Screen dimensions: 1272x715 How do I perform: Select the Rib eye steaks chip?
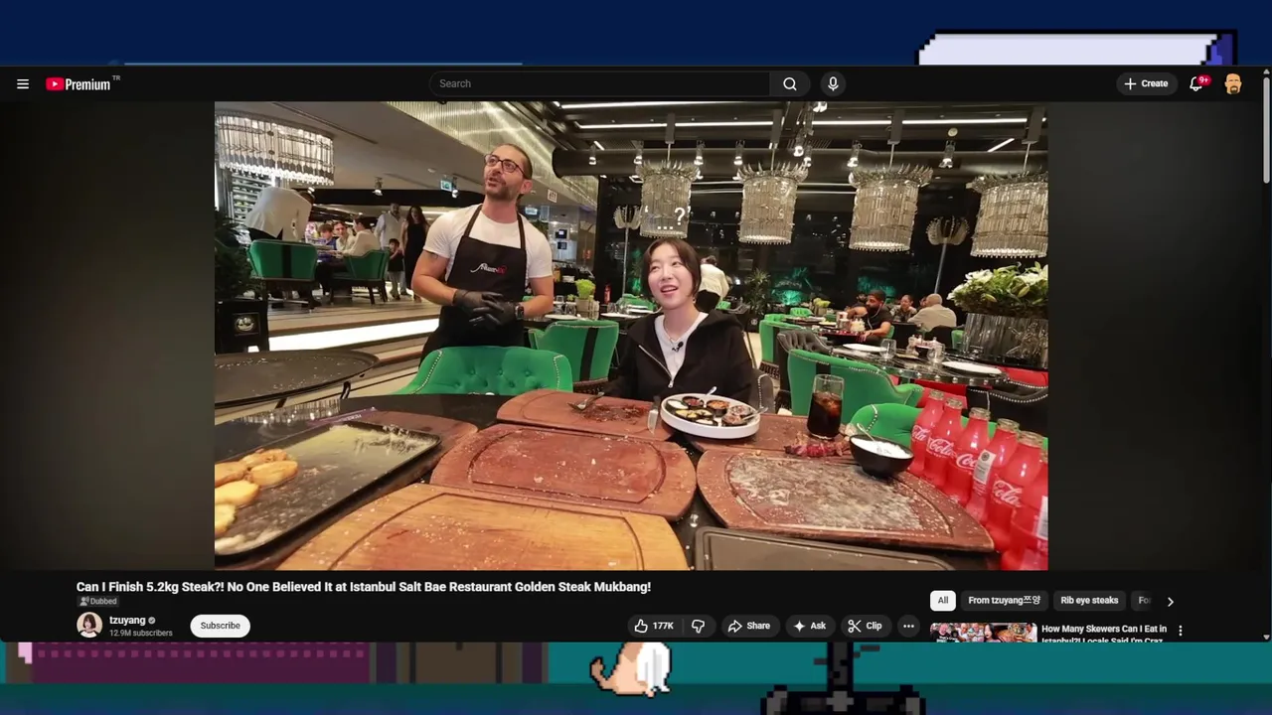pos(1089,600)
